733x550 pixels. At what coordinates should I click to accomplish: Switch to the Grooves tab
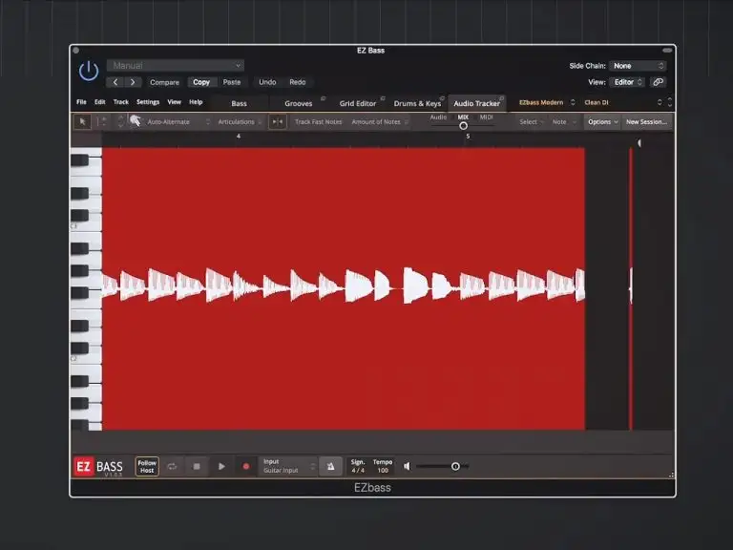(x=298, y=103)
